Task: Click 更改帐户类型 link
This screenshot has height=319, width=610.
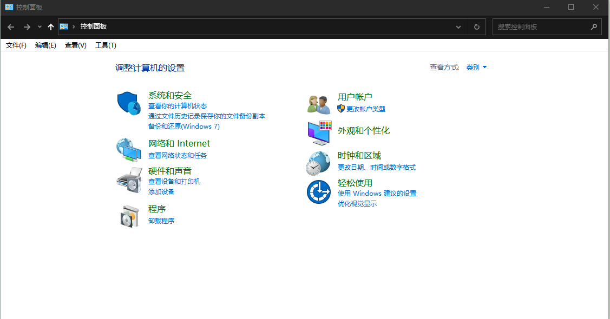Action: pos(366,109)
